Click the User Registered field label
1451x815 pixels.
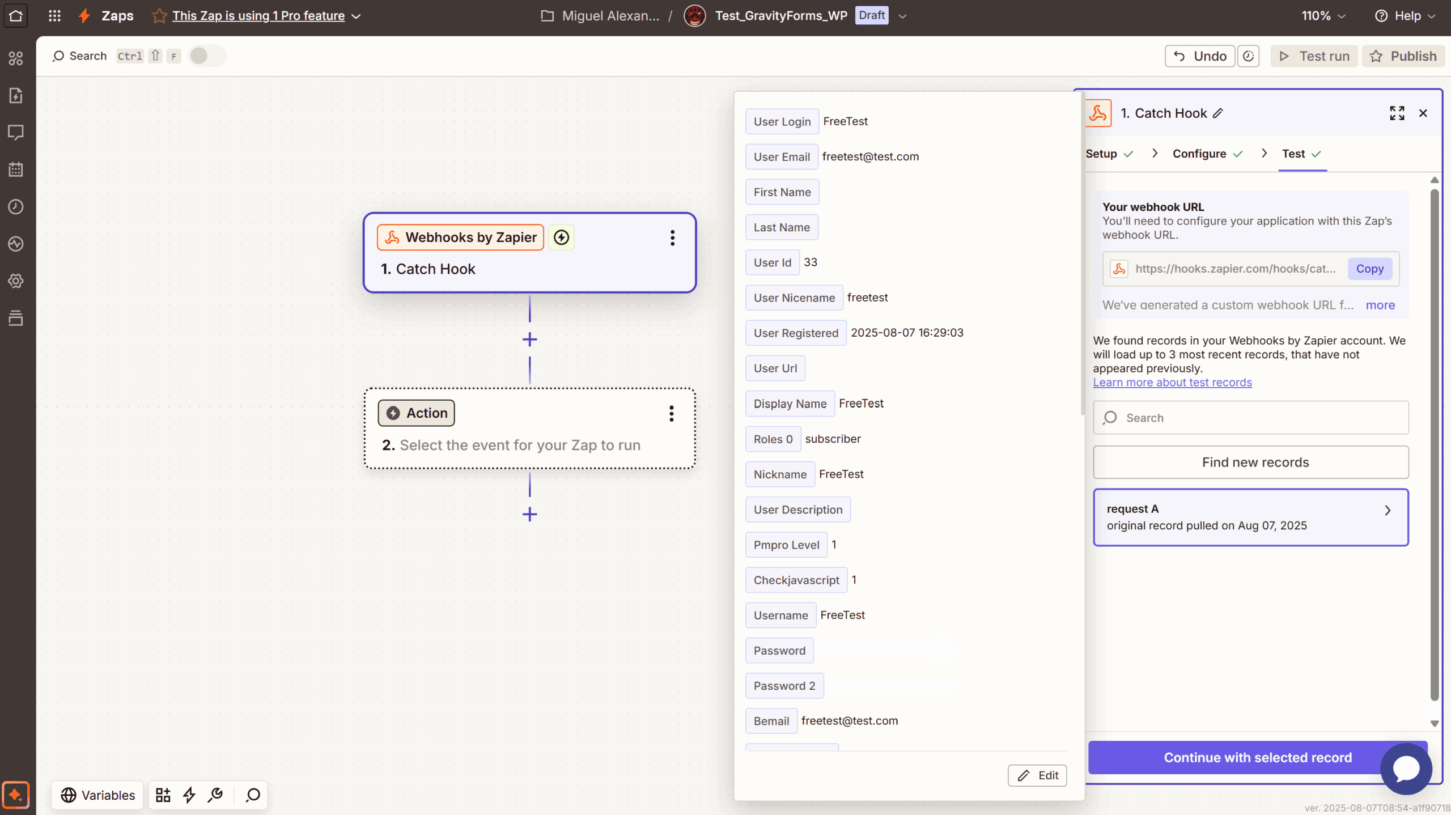coord(796,333)
